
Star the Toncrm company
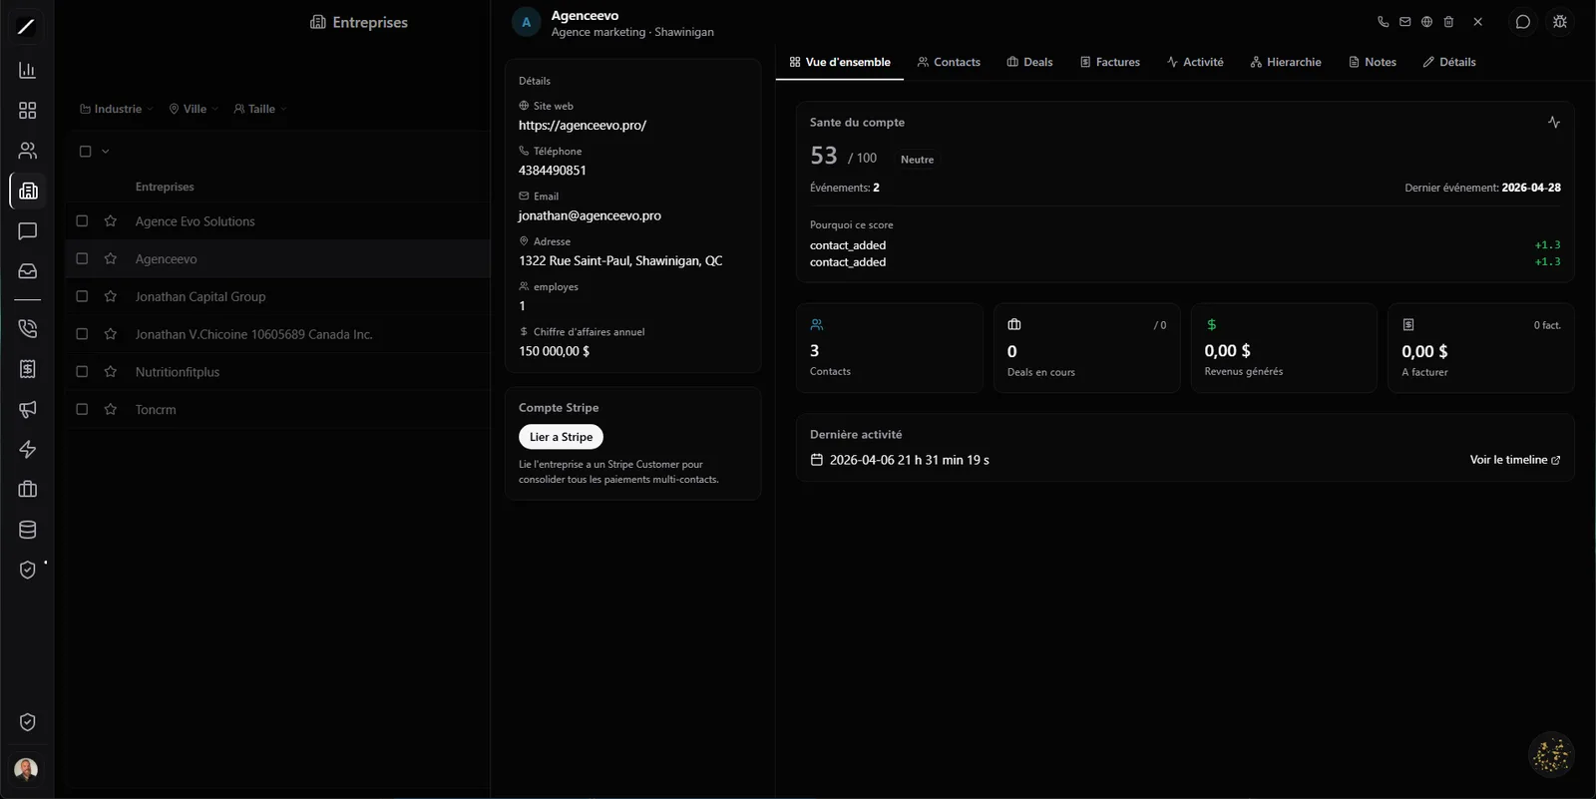tap(111, 409)
